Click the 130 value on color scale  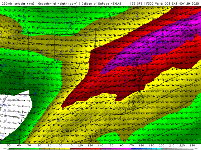[90, 145]
